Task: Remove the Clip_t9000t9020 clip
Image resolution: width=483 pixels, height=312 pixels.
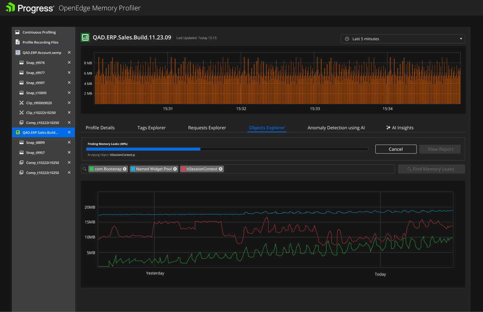Action: click(x=69, y=103)
